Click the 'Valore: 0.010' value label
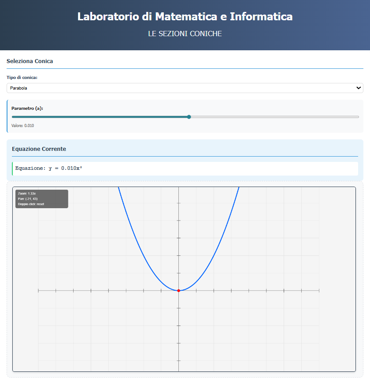The height and width of the screenshot is (382, 370). 22,126
